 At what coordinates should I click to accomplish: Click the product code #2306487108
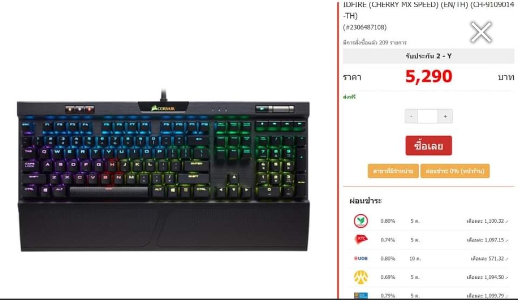365,27
